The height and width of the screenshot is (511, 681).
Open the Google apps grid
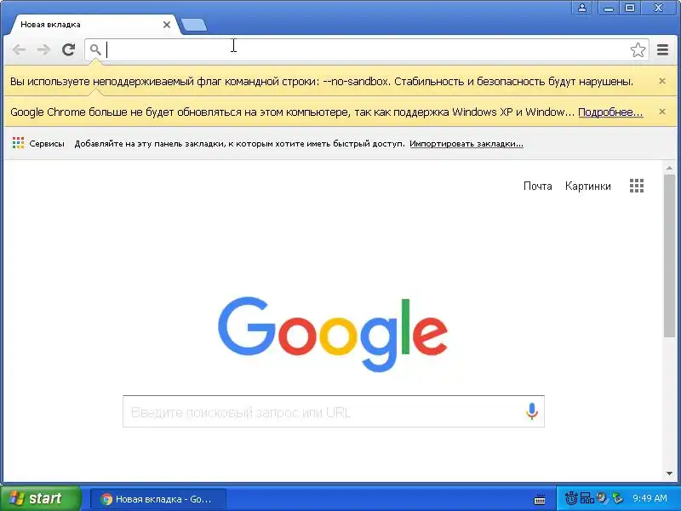click(x=637, y=186)
